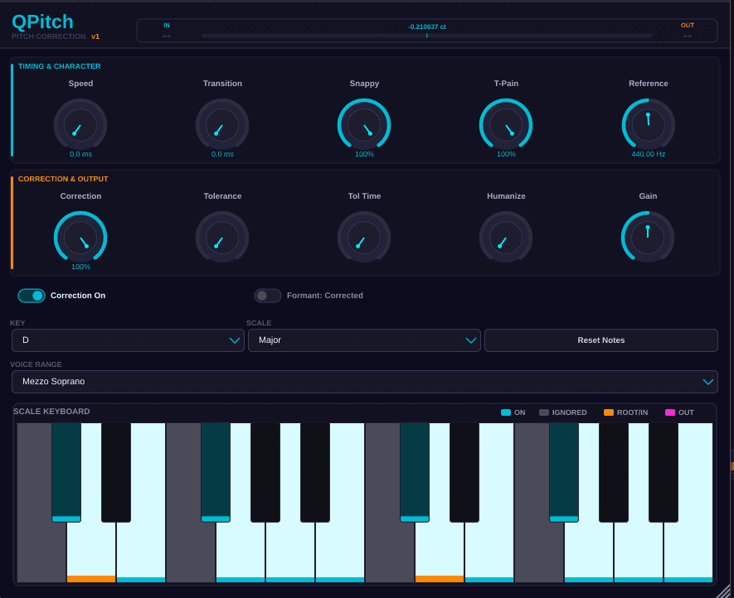The image size is (734, 598).
Task: Toggle the upper octave A white key
Action: coord(639,552)
